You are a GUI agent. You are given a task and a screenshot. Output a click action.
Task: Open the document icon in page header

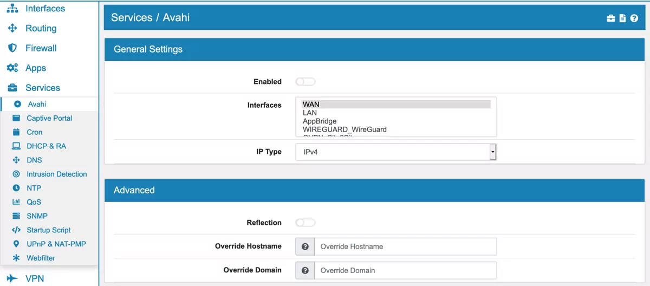622,18
